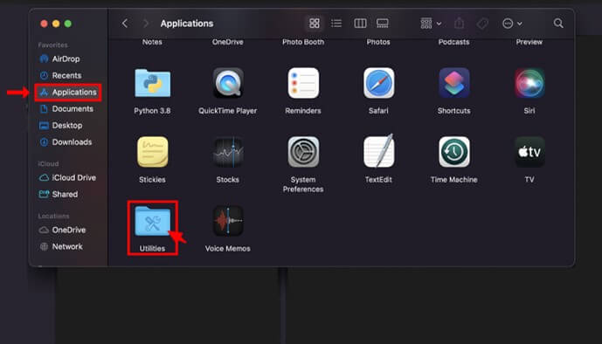Launch TextEdit app icon
The height and width of the screenshot is (344, 602).
[378, 151]
